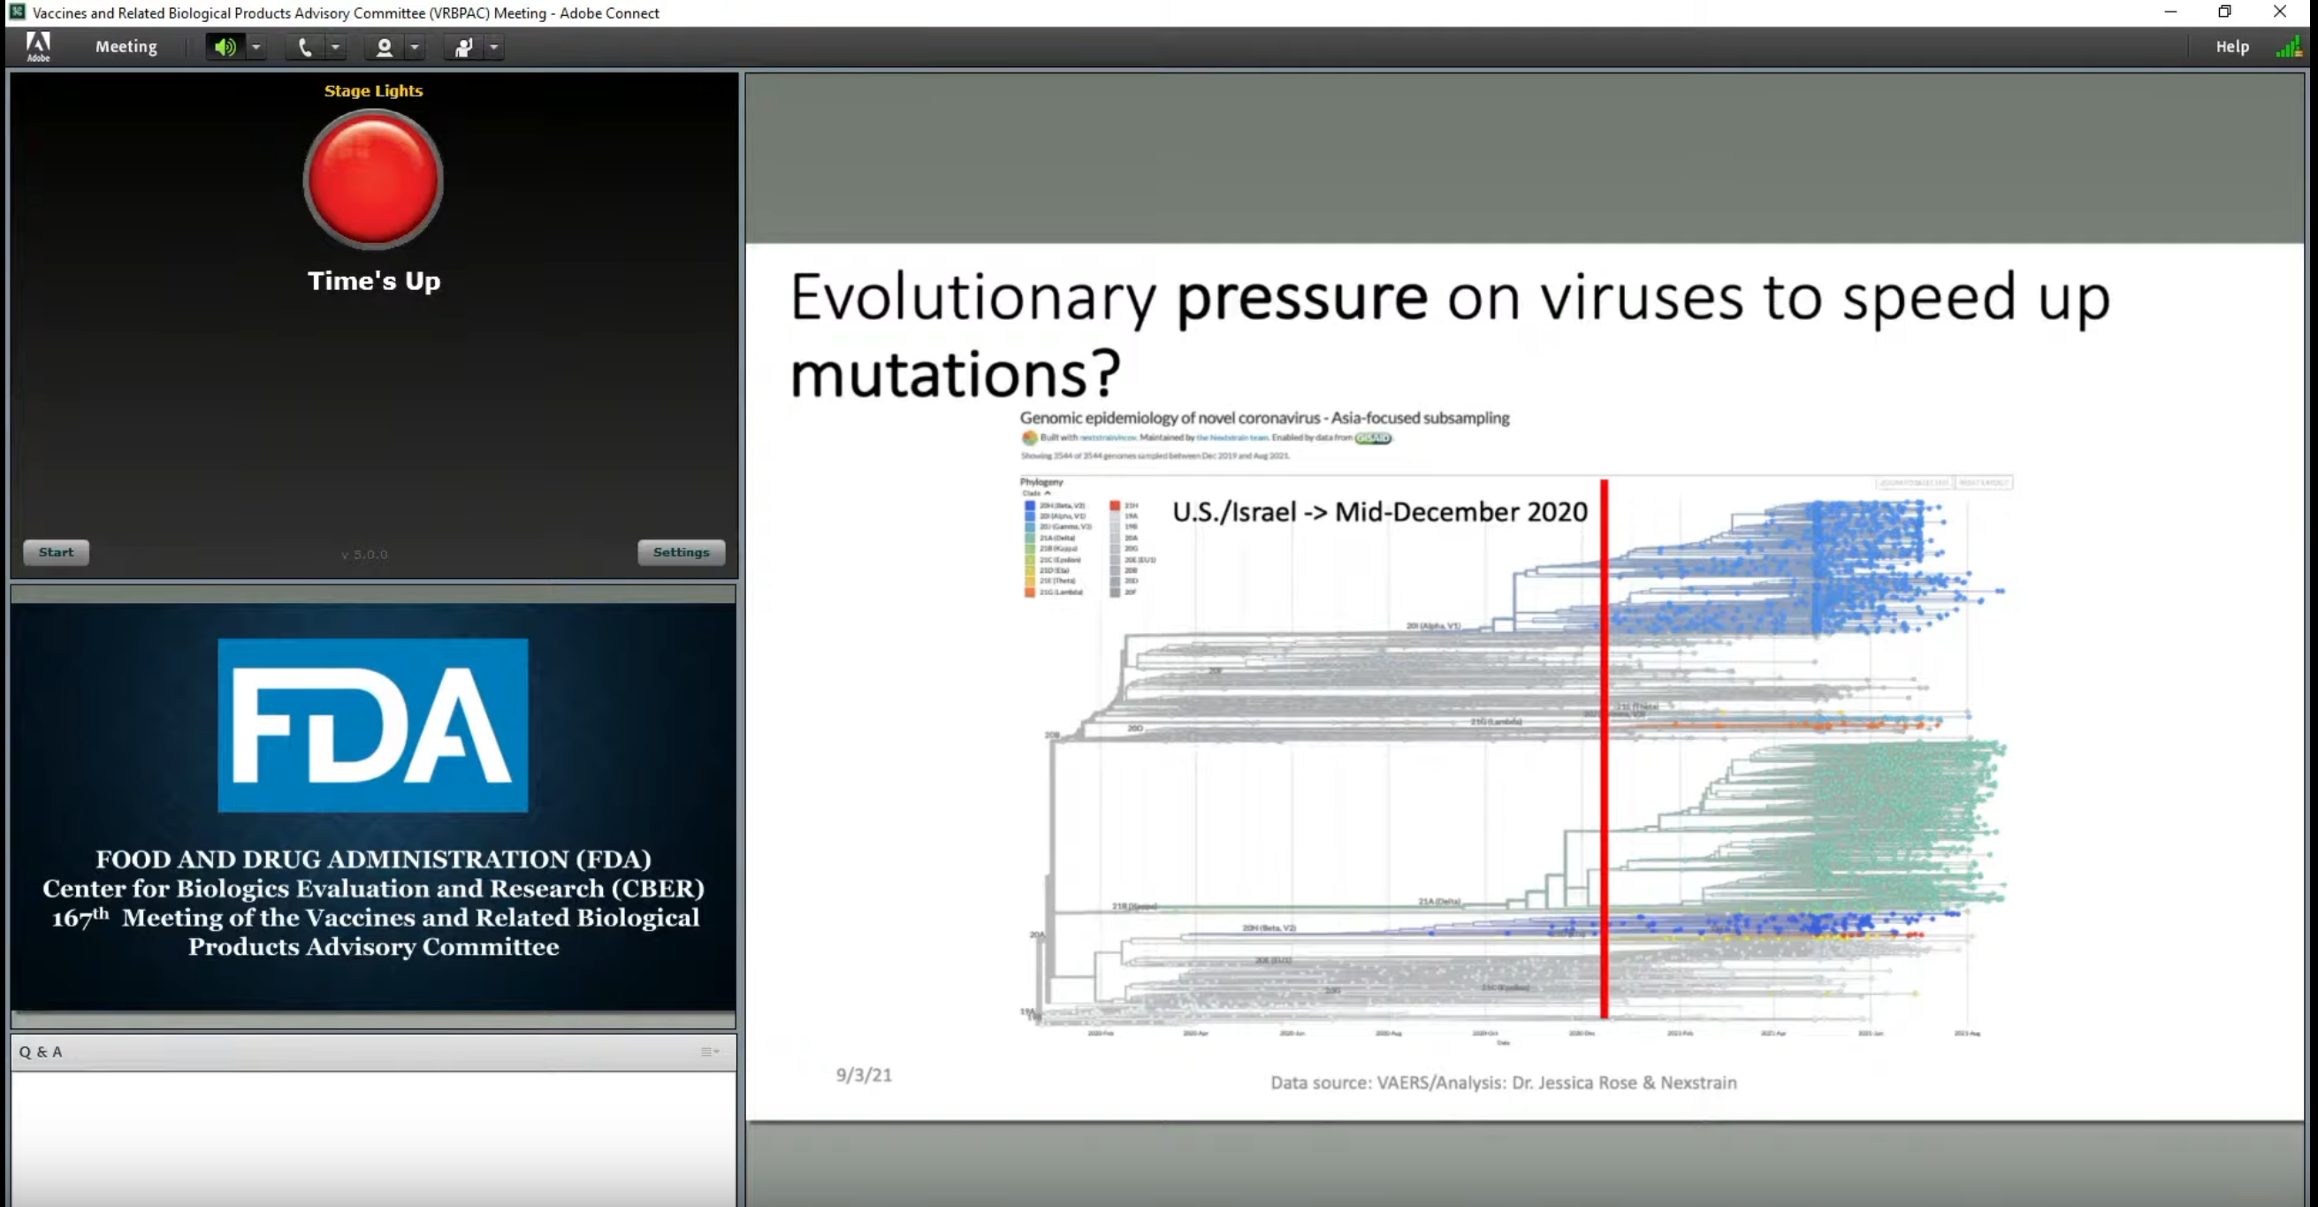Click the "Q & A" pod title
The image size is (2318, 1207).
click(41, 1051)
